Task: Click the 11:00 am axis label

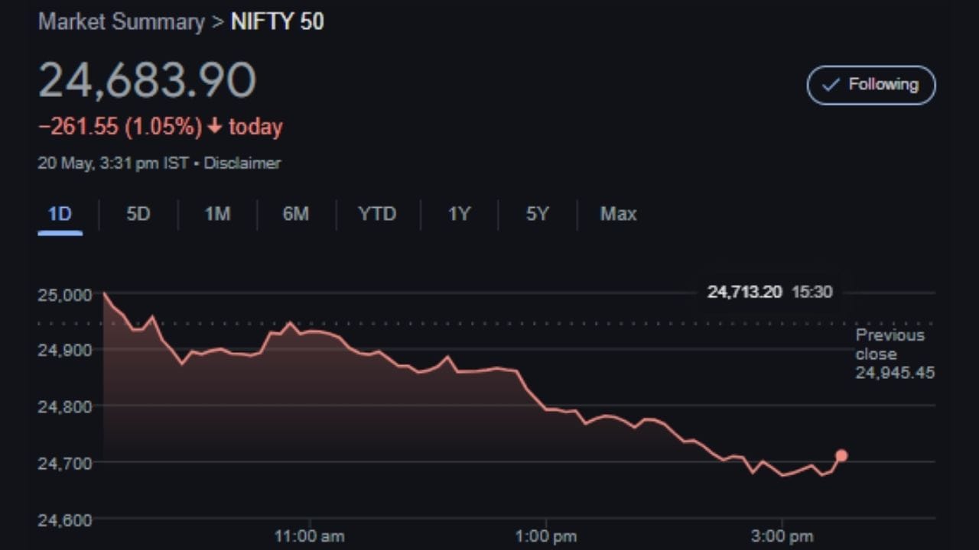Action: (x=309, y=535)
